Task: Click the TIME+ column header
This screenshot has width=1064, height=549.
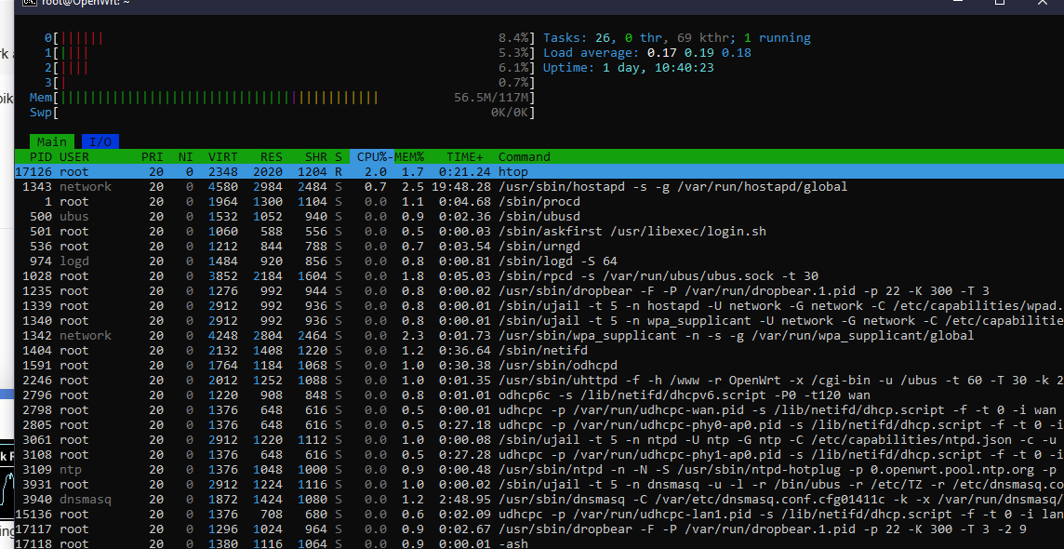Action: click(x=465, y=156)
